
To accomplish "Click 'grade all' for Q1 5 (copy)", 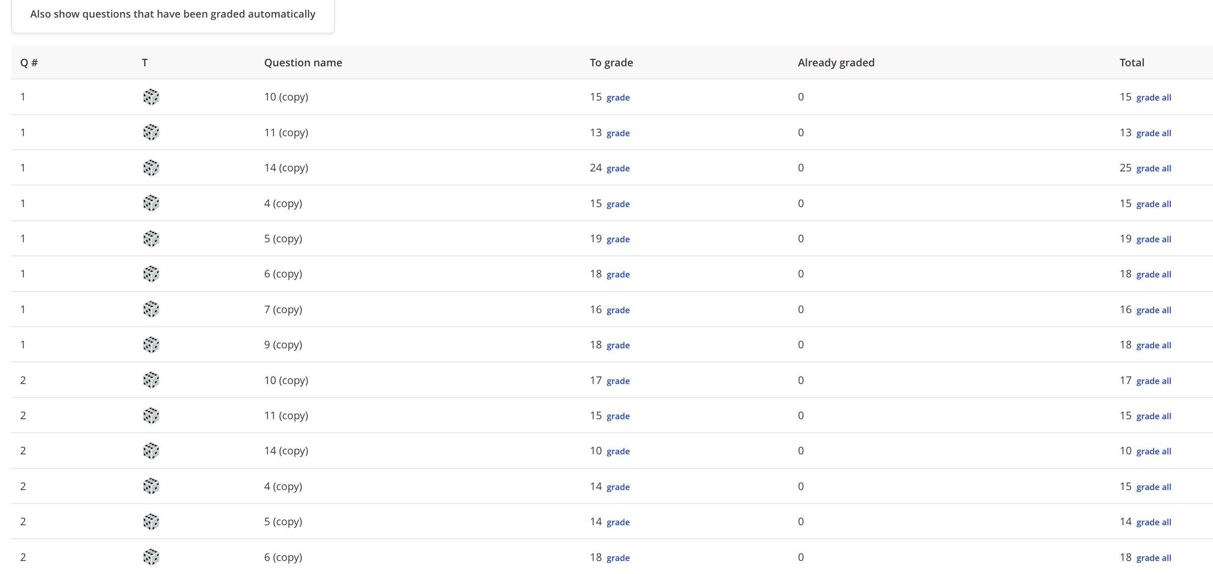I will point(1154,239).
